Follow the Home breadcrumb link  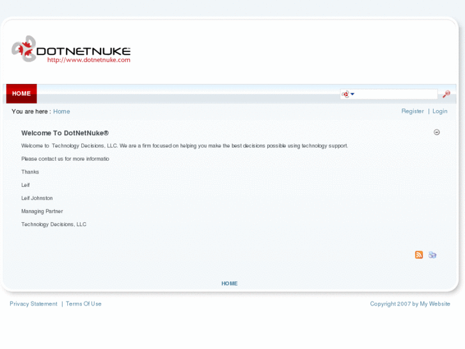pyautogui.click(x=61, y=111)
